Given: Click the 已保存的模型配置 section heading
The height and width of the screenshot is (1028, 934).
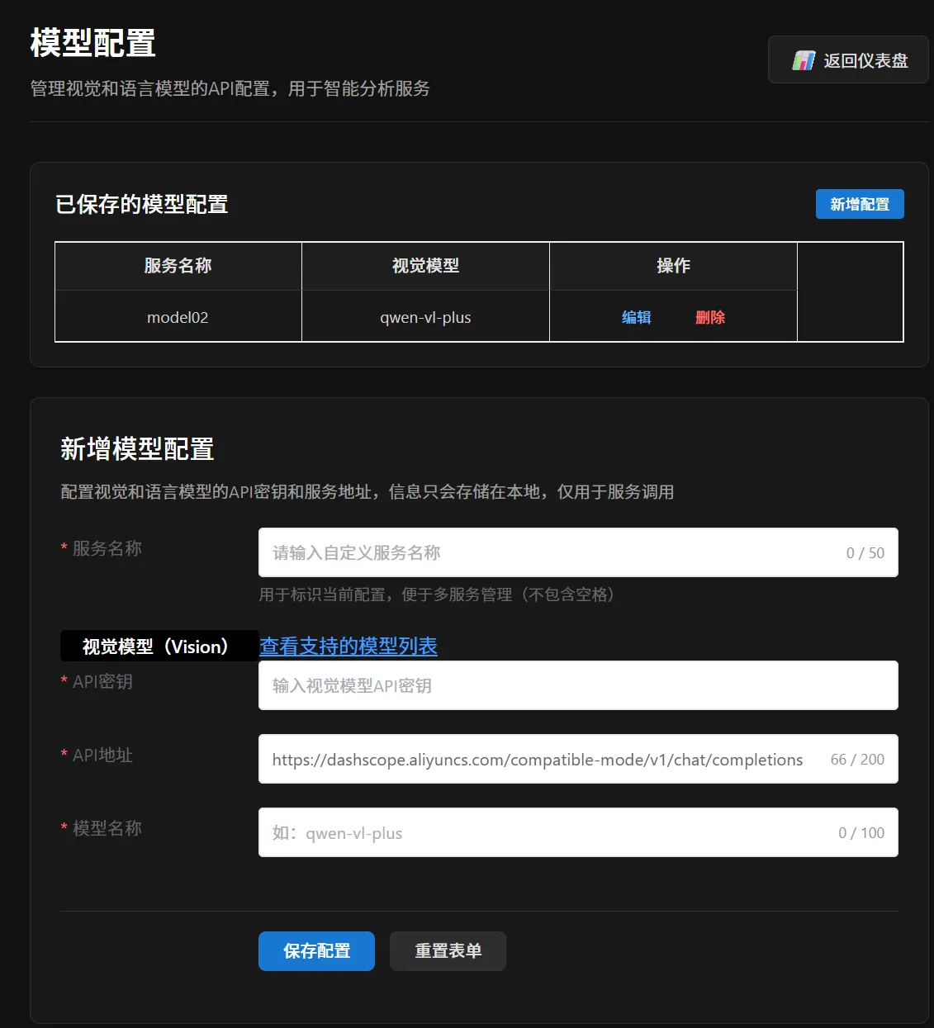Looking at the screenshot, I should pos(141,204).
